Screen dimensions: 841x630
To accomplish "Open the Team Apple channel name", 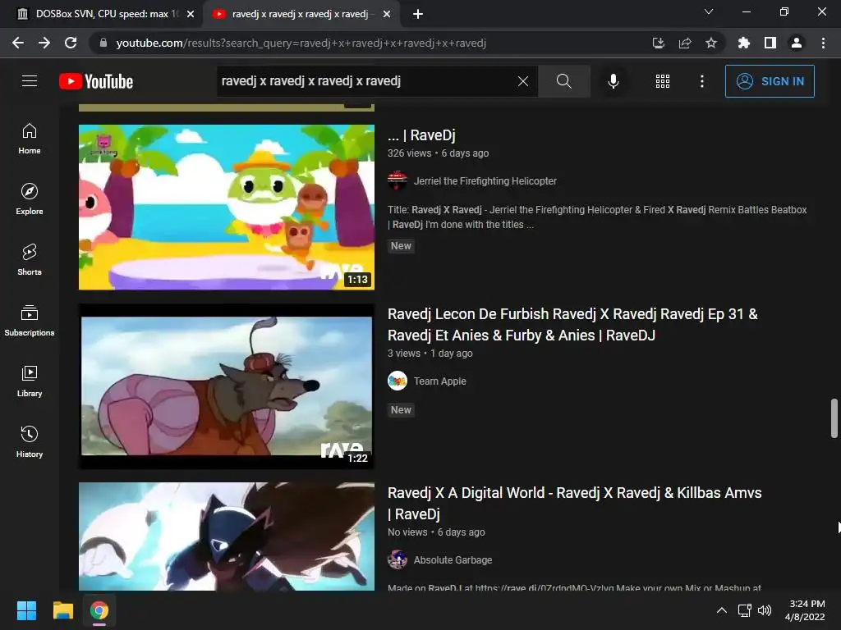I will (440, 381).
